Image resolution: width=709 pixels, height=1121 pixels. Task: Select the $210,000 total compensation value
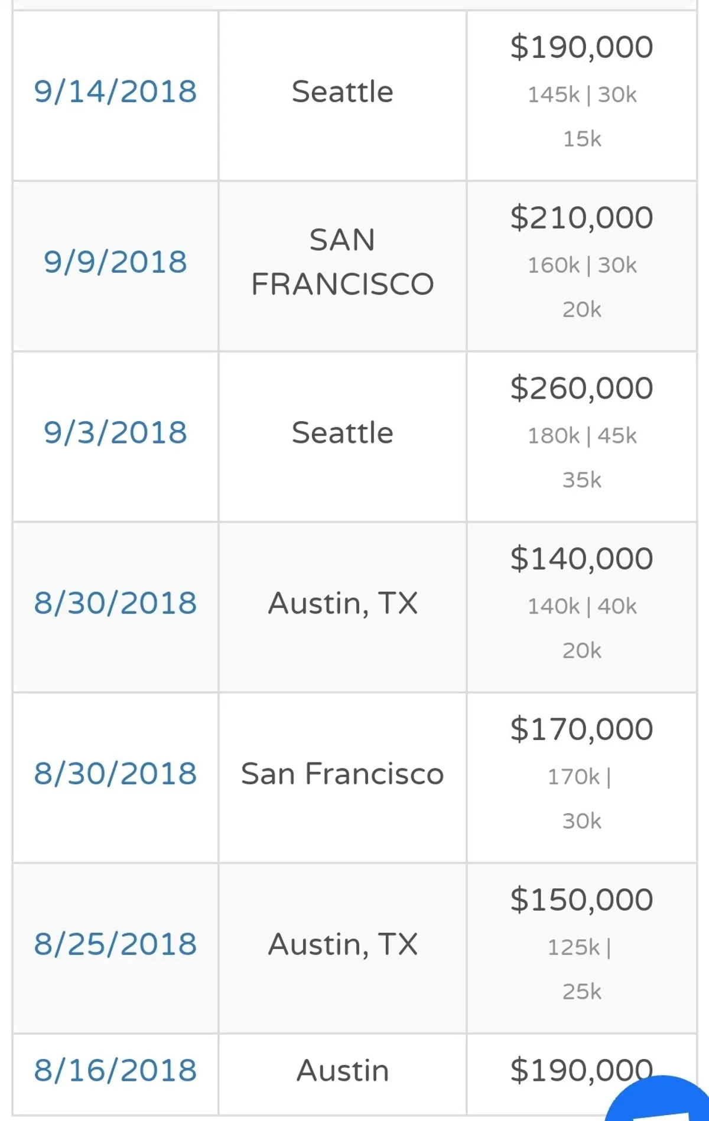tap(581, 218)
